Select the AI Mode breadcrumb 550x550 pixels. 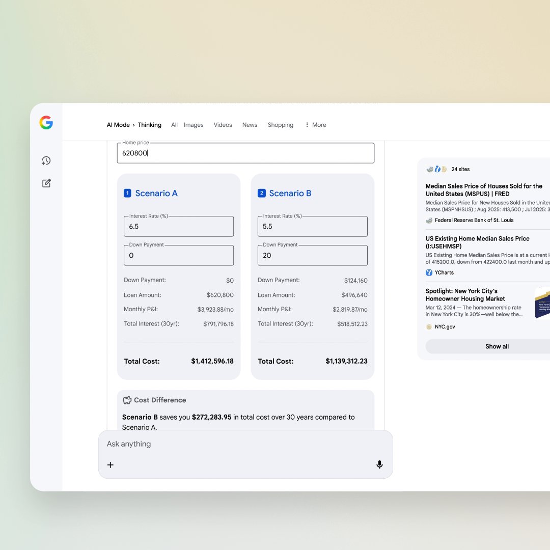[x=118, y=125]
